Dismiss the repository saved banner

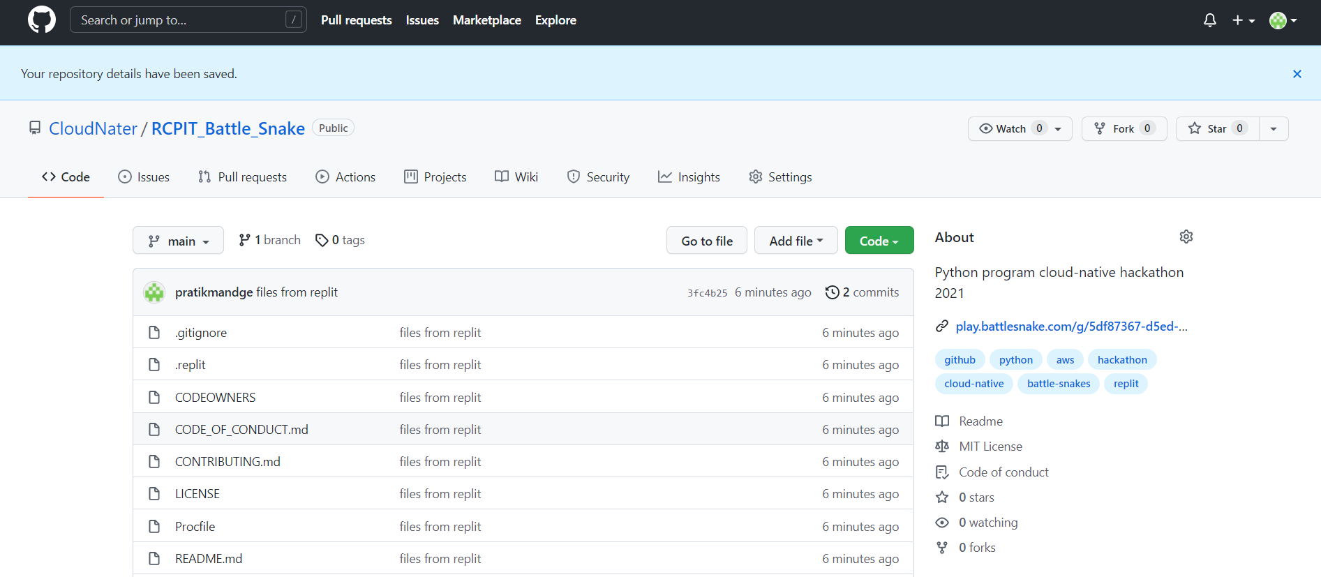[1297, 74]
